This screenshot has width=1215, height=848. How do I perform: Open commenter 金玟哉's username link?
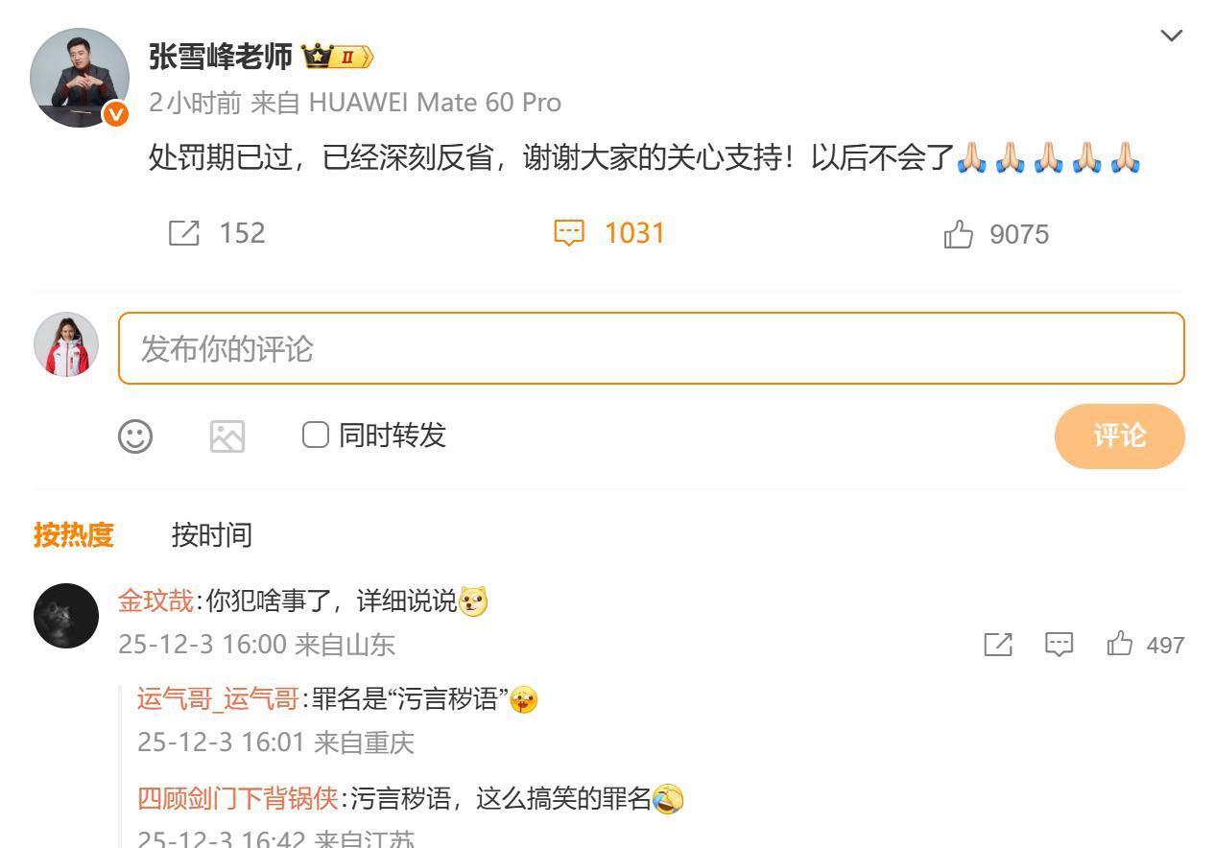pyautogui.click(x=155, y=601)
